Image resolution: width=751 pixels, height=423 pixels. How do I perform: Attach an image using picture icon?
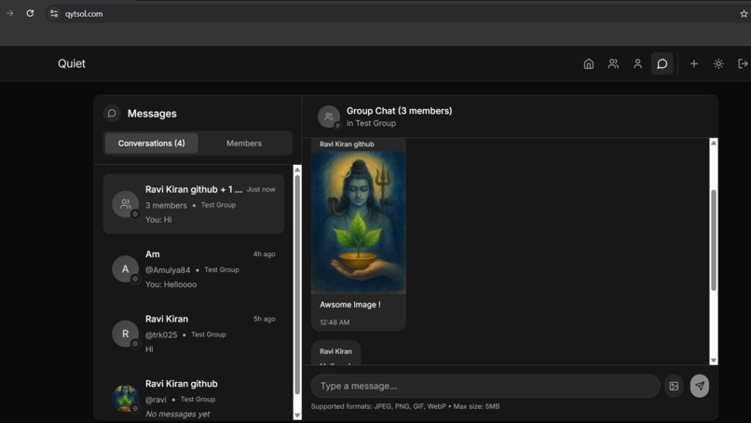674,386
